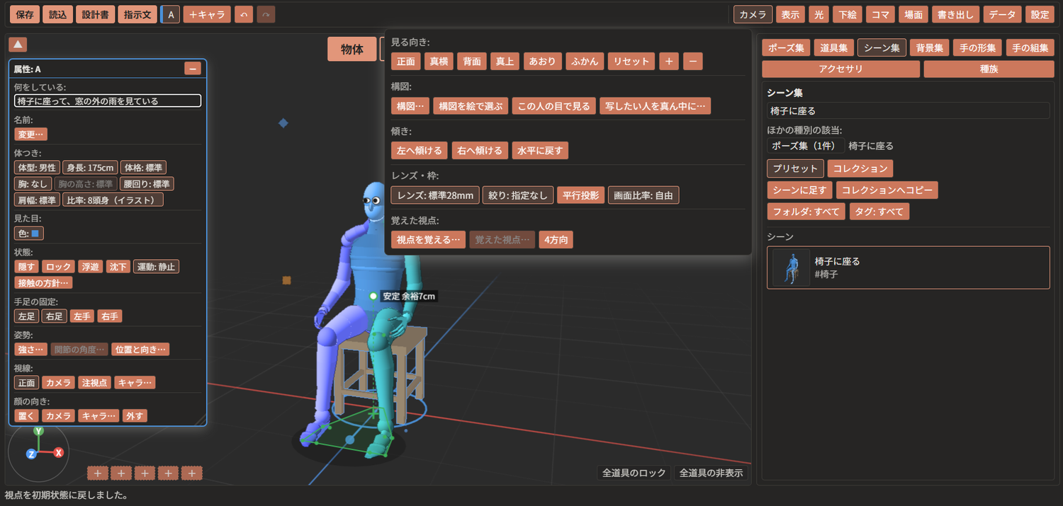Click the blue 色 color swatch
Screen dimensions: 1063x506
pyautogui.click(x=35, y=232)
